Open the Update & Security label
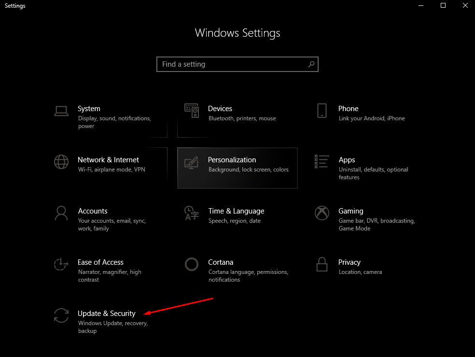Viewport: 475px width, 357px height. coord(107,314)
